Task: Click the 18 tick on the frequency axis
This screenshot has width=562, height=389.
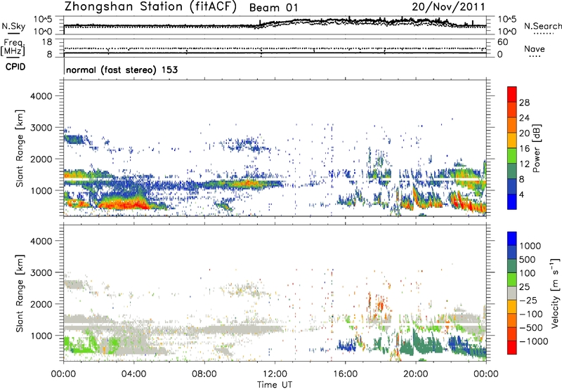Action: pyautogui.click(x=47, y=42)
